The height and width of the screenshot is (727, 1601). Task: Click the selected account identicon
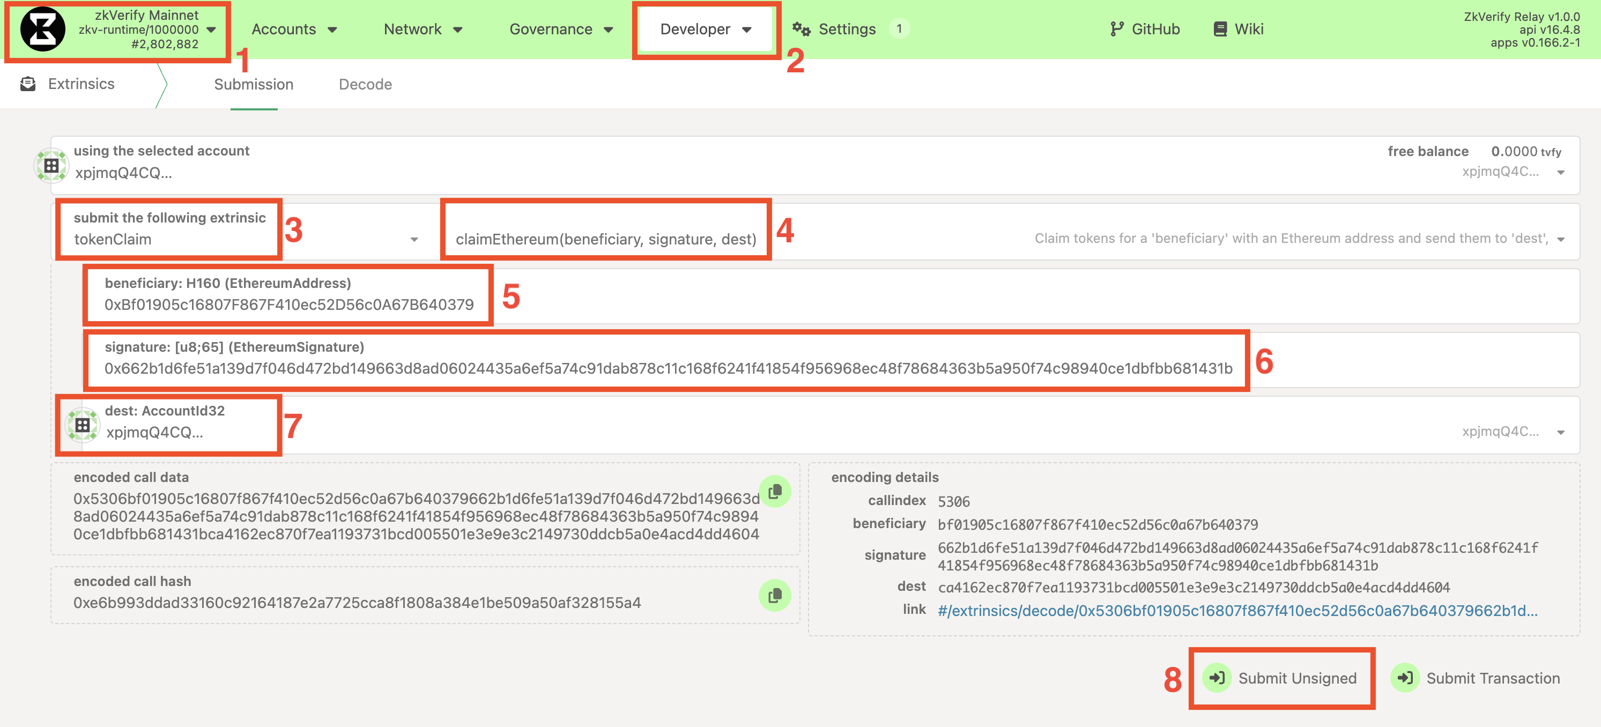(51, 165)
